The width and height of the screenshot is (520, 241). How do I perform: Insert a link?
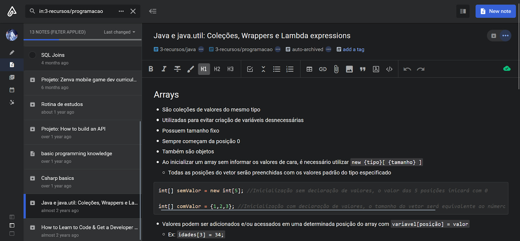pos(323,69)
